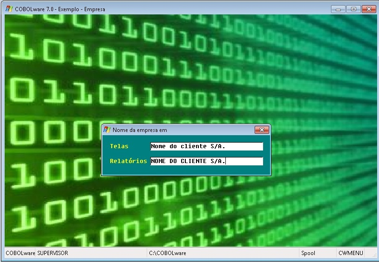Image resolution: width=379 pixels, height=262 pixels.
Task: Click the 'Nome da empresa em' dialog title
Action: [140, 130]
